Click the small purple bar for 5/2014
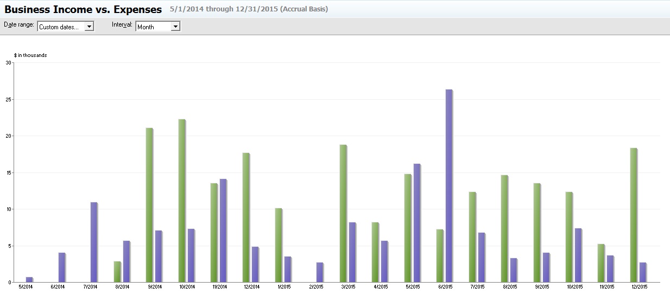The image size is (670, 294). [x=29, y=280]
